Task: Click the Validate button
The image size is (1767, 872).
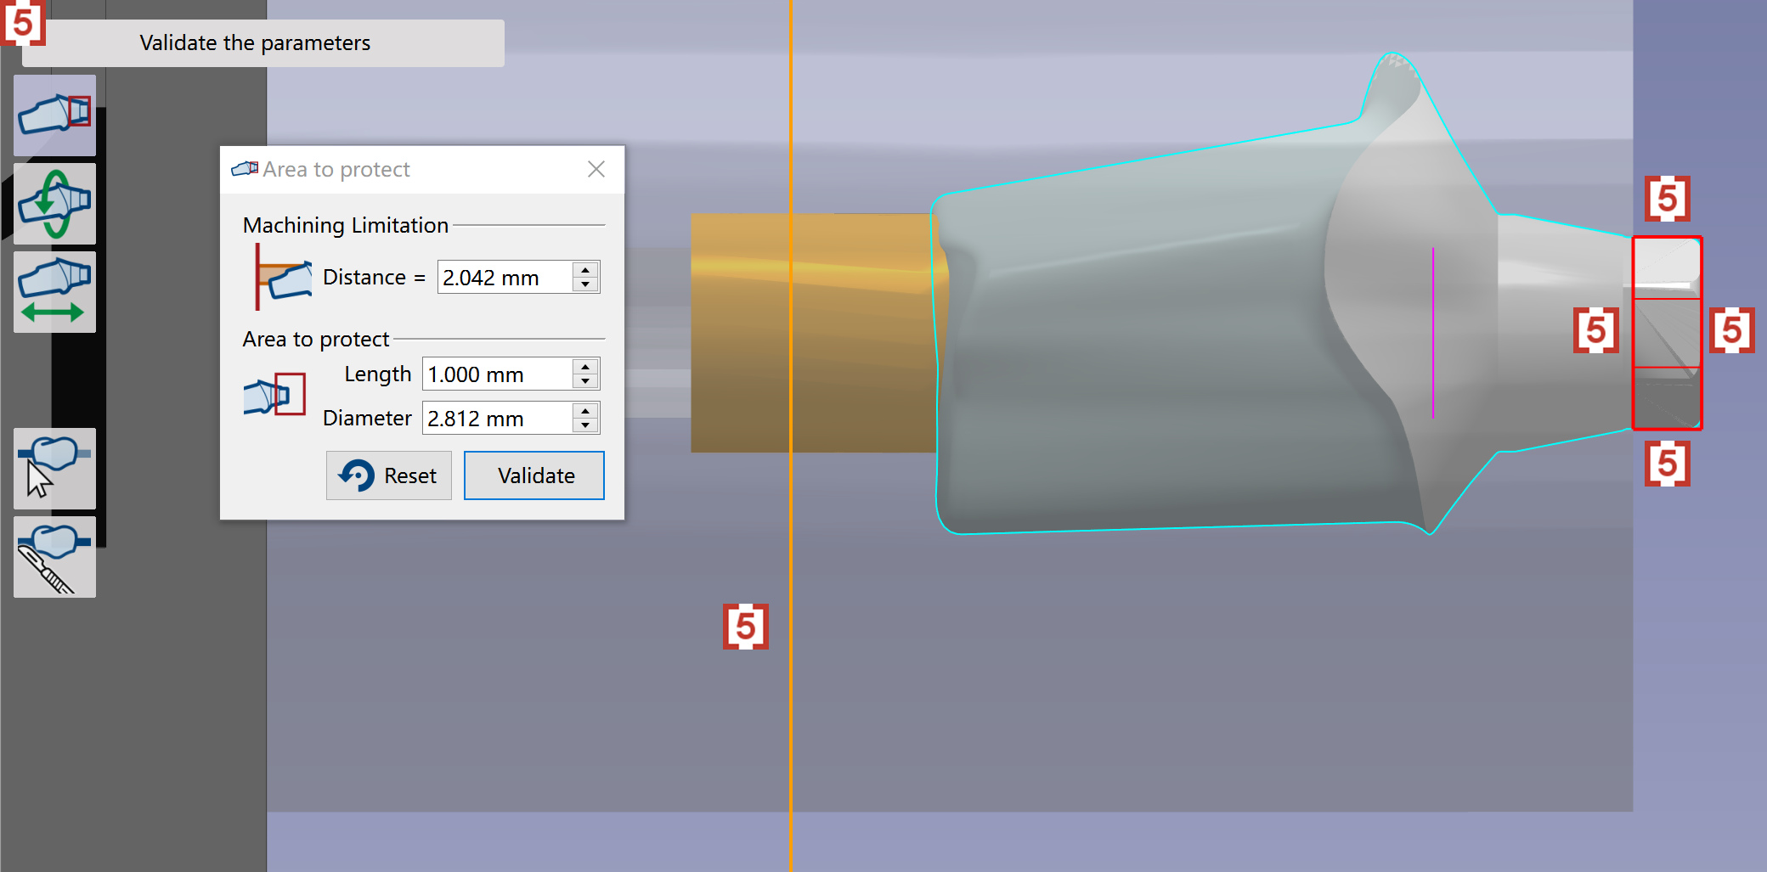Action: (x=534, y=475)
